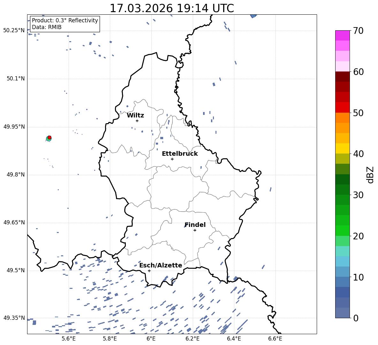
Task: Pick the dark maroon swatch below 60
Action: 342,77
